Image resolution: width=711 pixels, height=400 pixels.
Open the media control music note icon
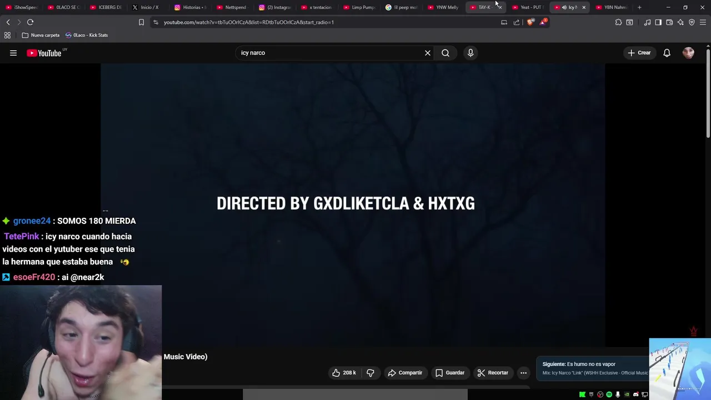[x=647, y=22]
